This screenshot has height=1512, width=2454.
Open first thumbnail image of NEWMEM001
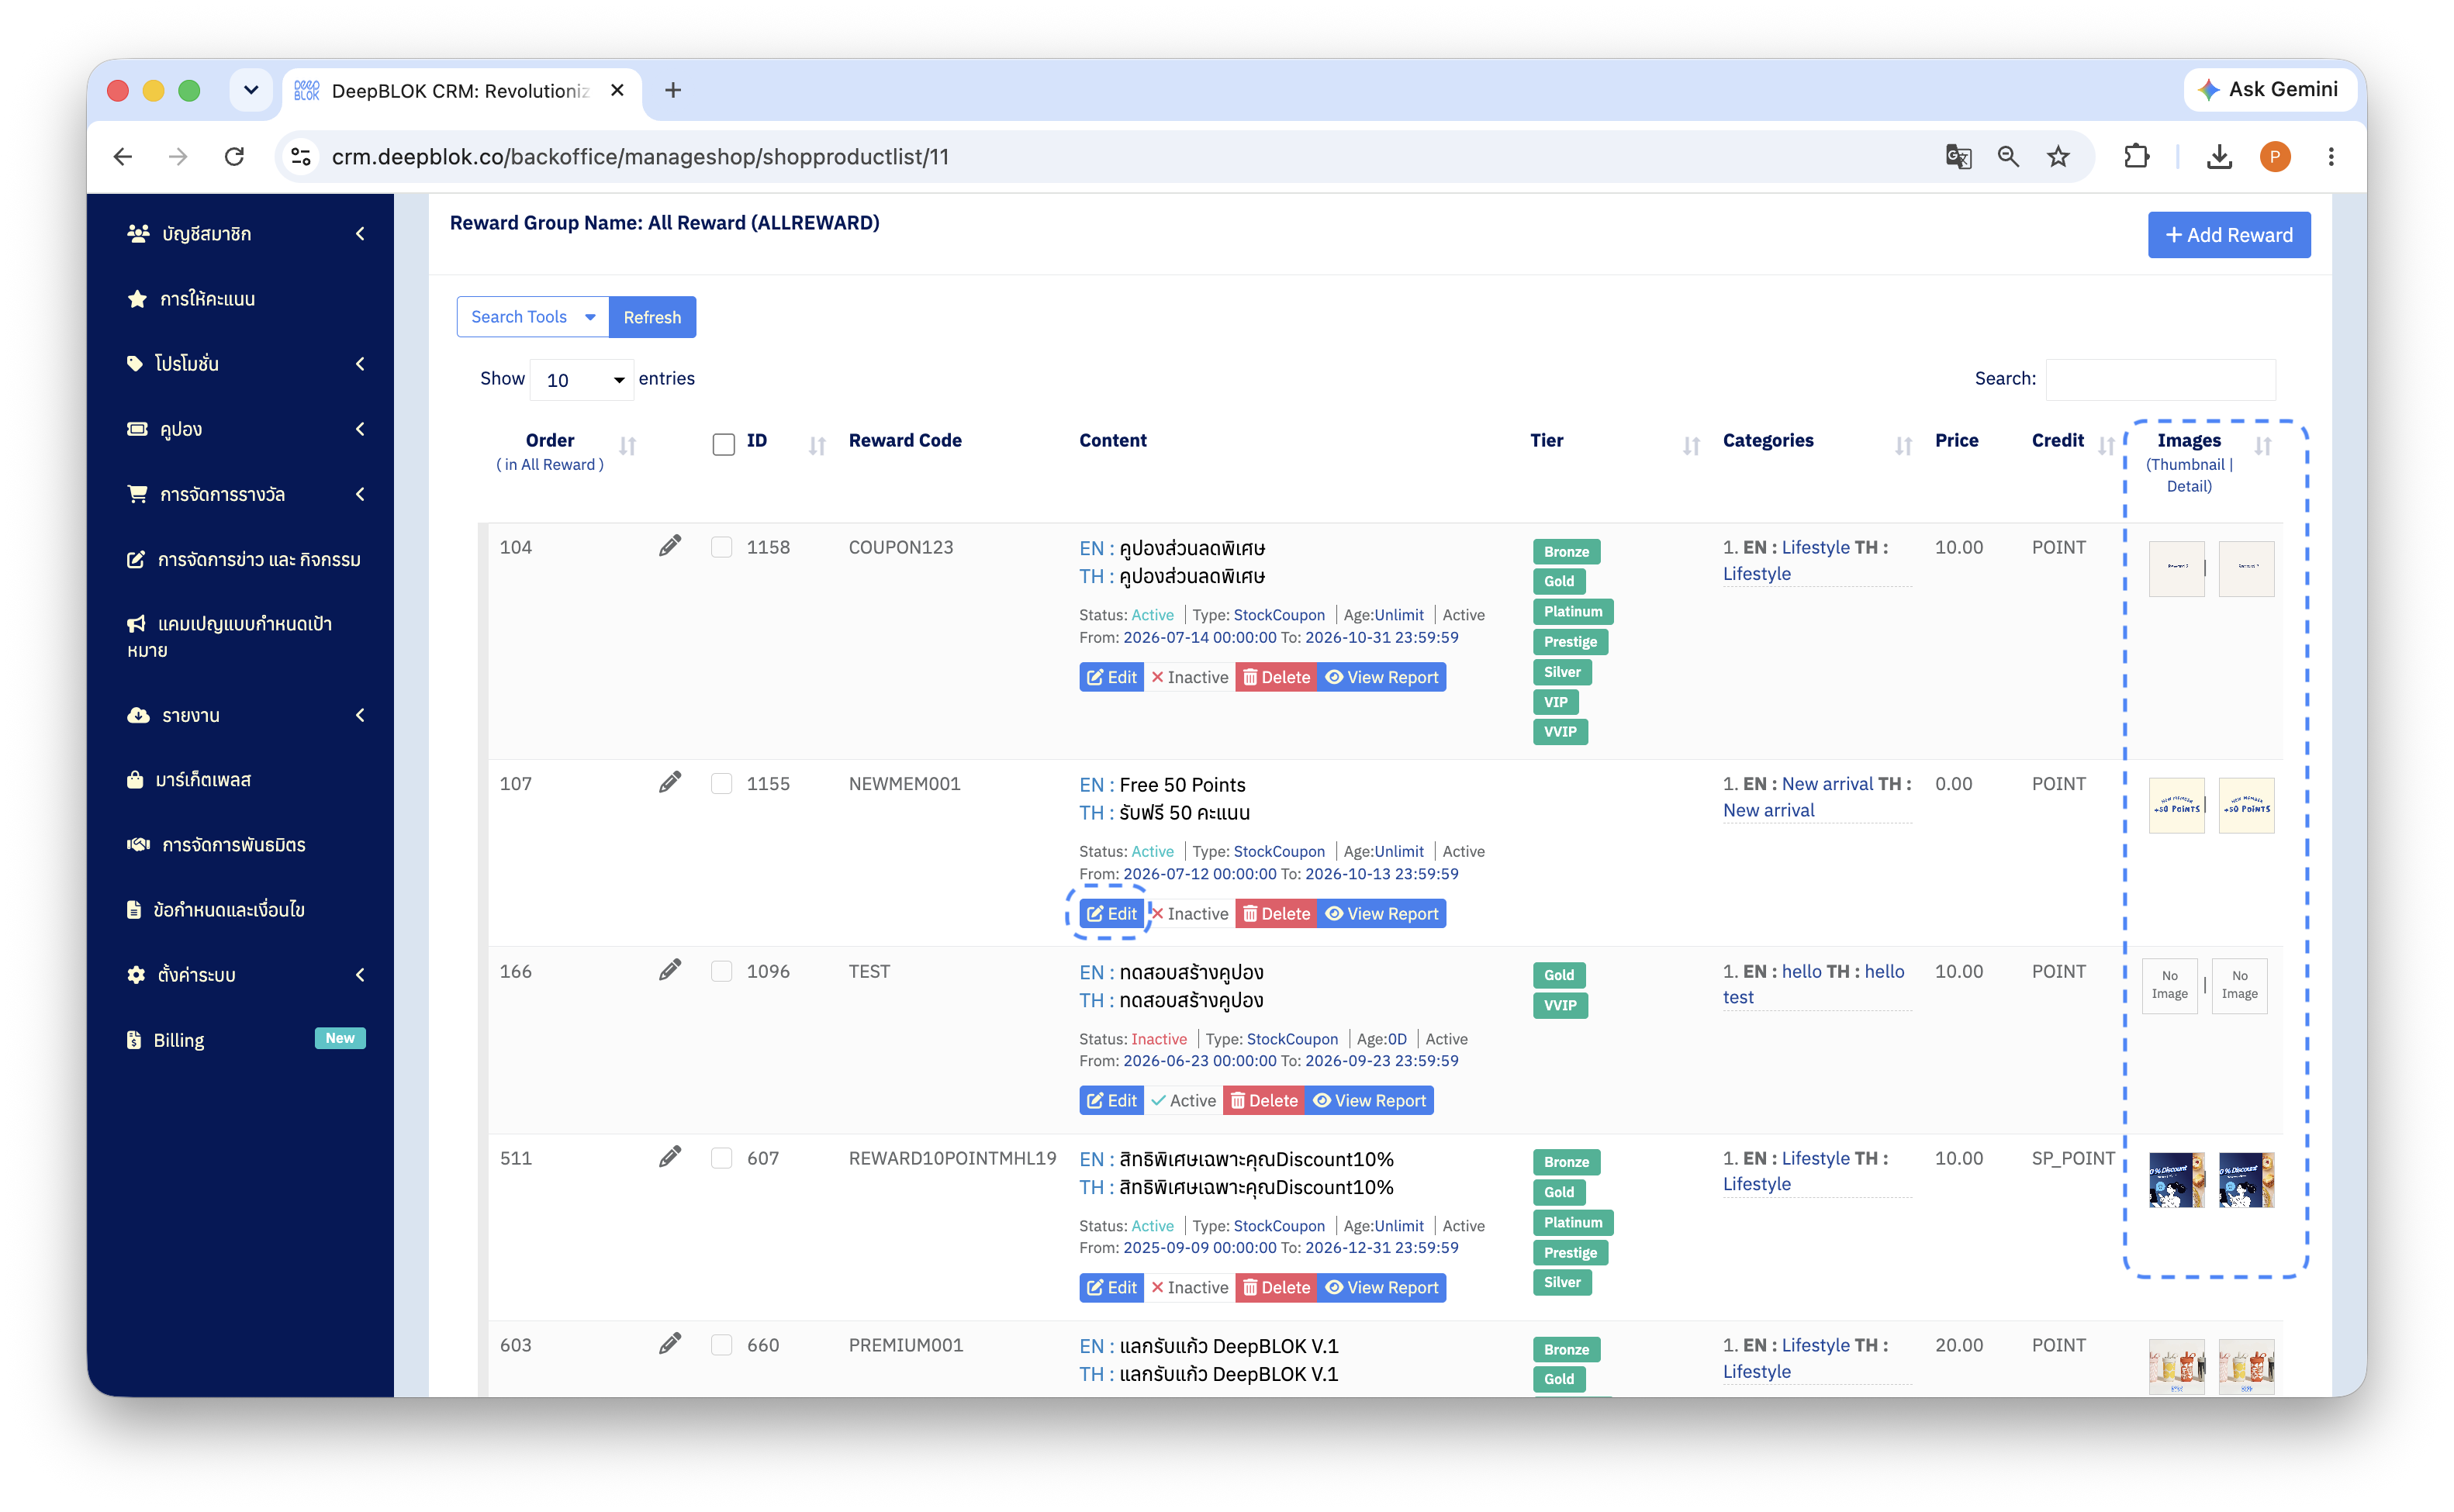coord(2176,805)
